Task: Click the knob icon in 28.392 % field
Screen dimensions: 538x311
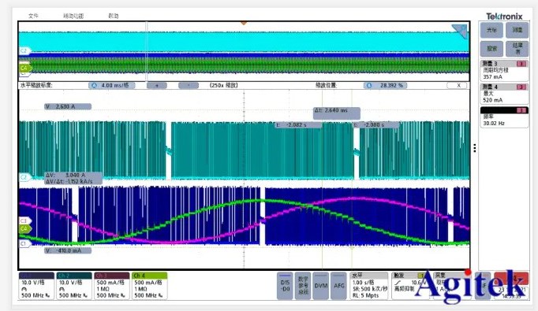Action: 369,85
